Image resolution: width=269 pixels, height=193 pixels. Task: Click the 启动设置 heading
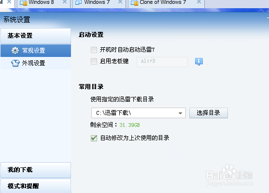click(91, 35)
